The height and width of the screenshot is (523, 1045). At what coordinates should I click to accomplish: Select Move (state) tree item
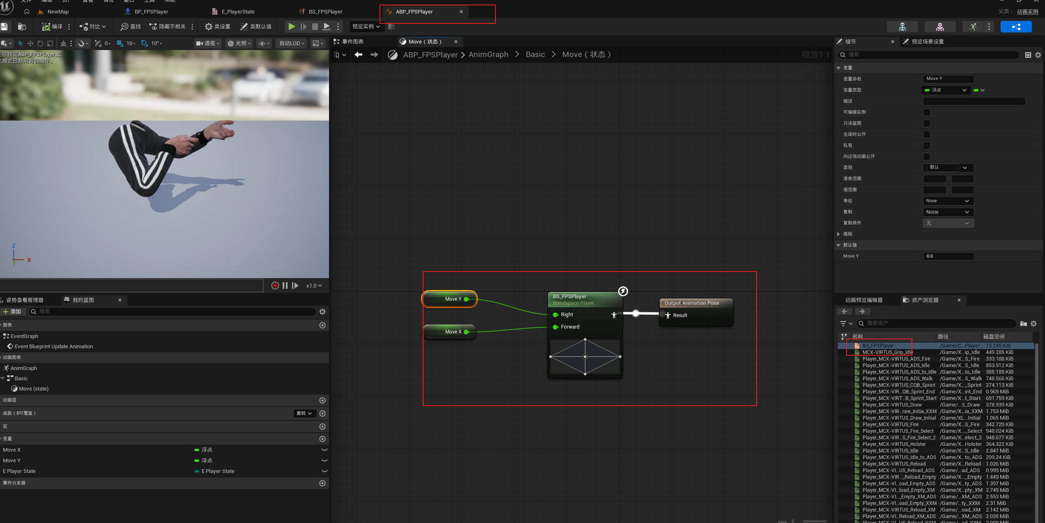[x=34, y=389]
